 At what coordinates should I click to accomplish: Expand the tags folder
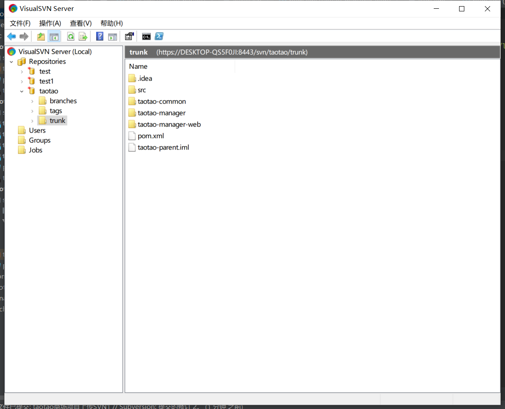[x=32, y=111]
